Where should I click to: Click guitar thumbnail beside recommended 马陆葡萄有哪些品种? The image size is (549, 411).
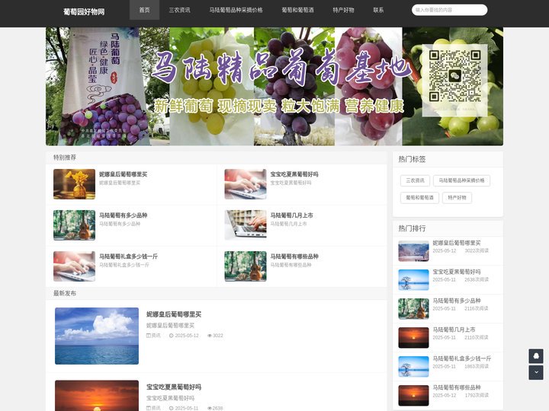(x=246, y=266)
